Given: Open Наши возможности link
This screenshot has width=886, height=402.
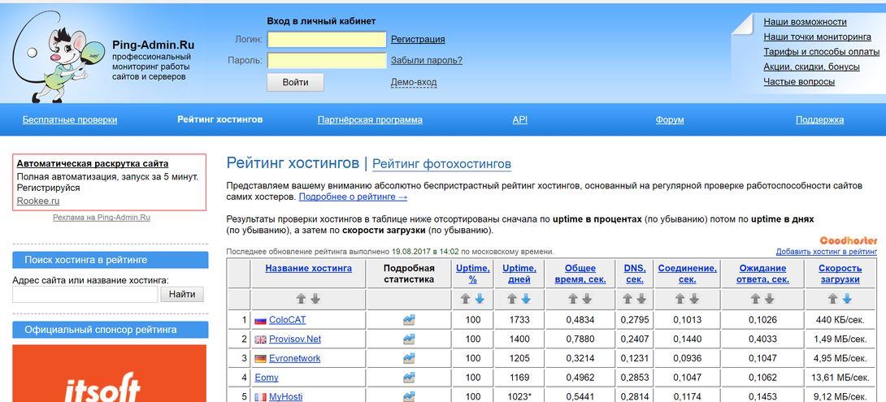Looking at the screenshot, I should tap(806, 22).
